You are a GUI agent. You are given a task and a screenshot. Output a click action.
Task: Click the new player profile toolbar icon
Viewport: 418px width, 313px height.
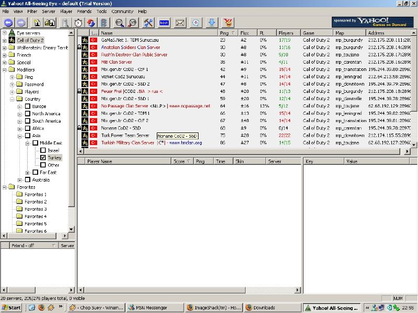point(37,22)
